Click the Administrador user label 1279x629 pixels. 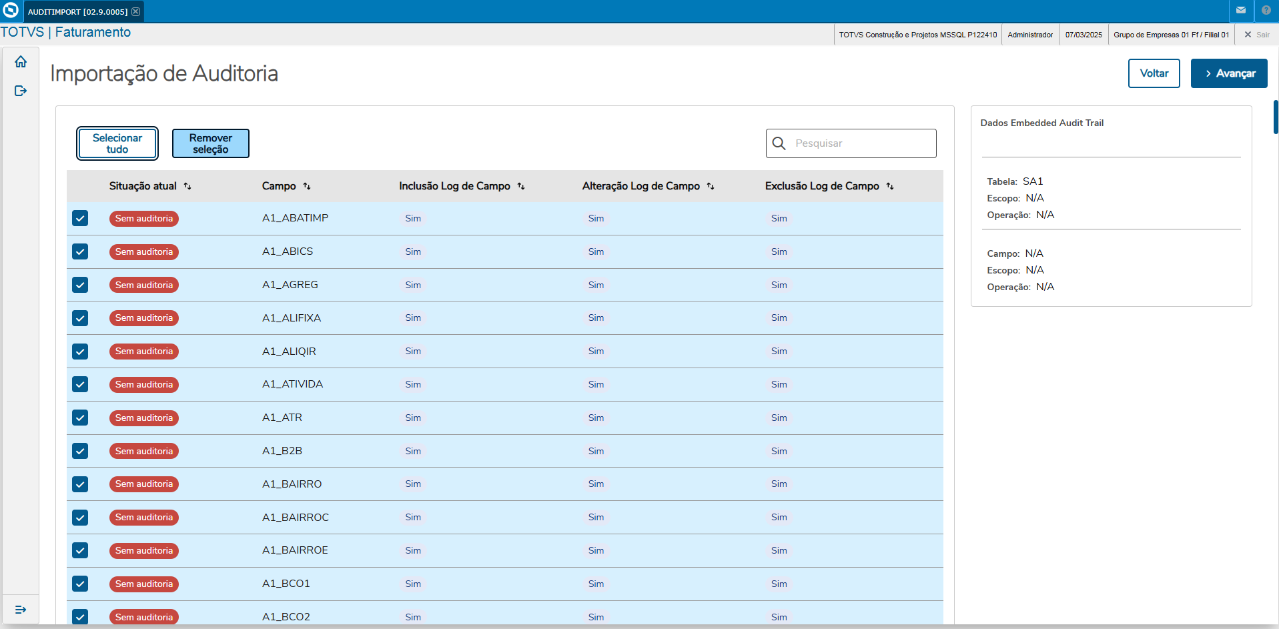1030,35
